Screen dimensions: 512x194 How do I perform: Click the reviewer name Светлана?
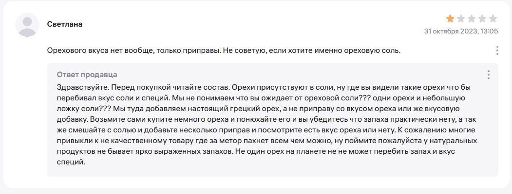click(x=65, y=24)
